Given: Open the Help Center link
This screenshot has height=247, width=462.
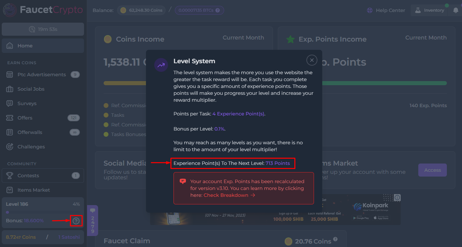Looking at the screenshot, I should point(386,10).
